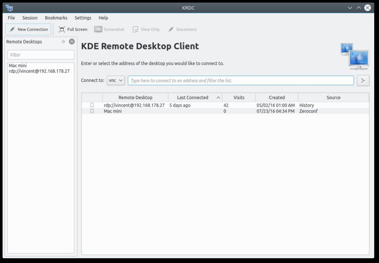Click the '07/23/16 04:34 PM' created cell
This screenshot has width=379, height=263.
click(275, 111)
